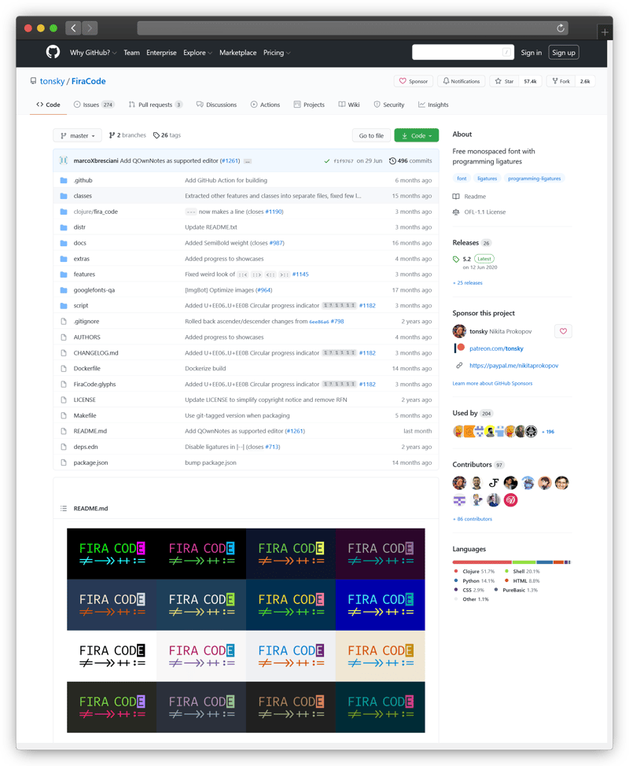Click the repository icon before tonsky

(x=33, y=81)
